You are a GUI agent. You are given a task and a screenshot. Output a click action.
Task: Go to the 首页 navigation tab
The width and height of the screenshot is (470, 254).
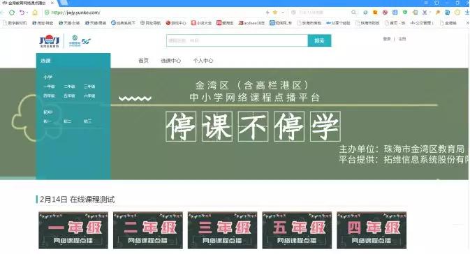click(143, 61)
